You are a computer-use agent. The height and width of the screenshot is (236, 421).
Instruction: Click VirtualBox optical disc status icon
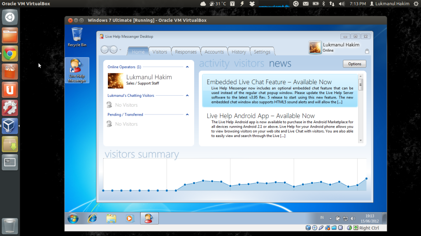pos(315,228)
